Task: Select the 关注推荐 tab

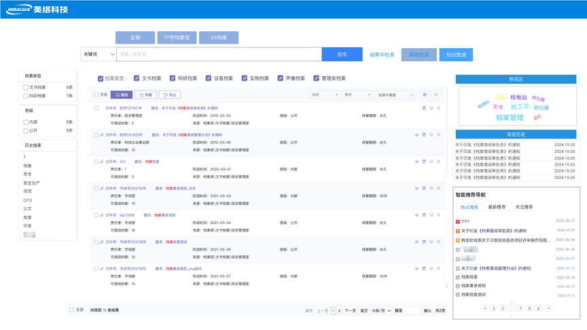Action: point(524,206)
